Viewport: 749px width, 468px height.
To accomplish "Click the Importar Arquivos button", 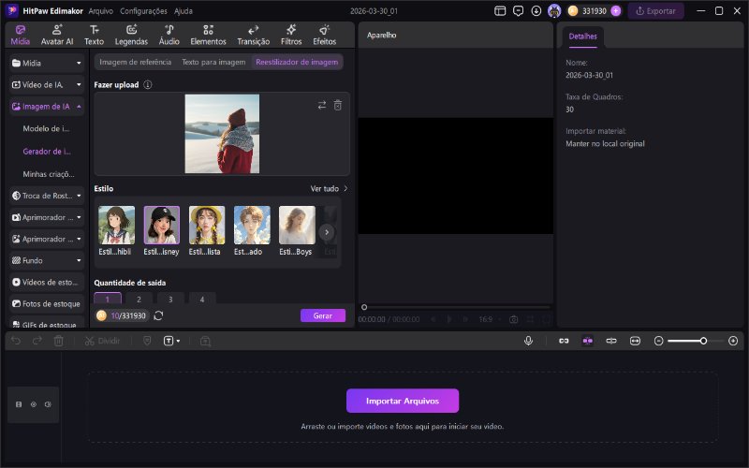I will tap(403, 401).
